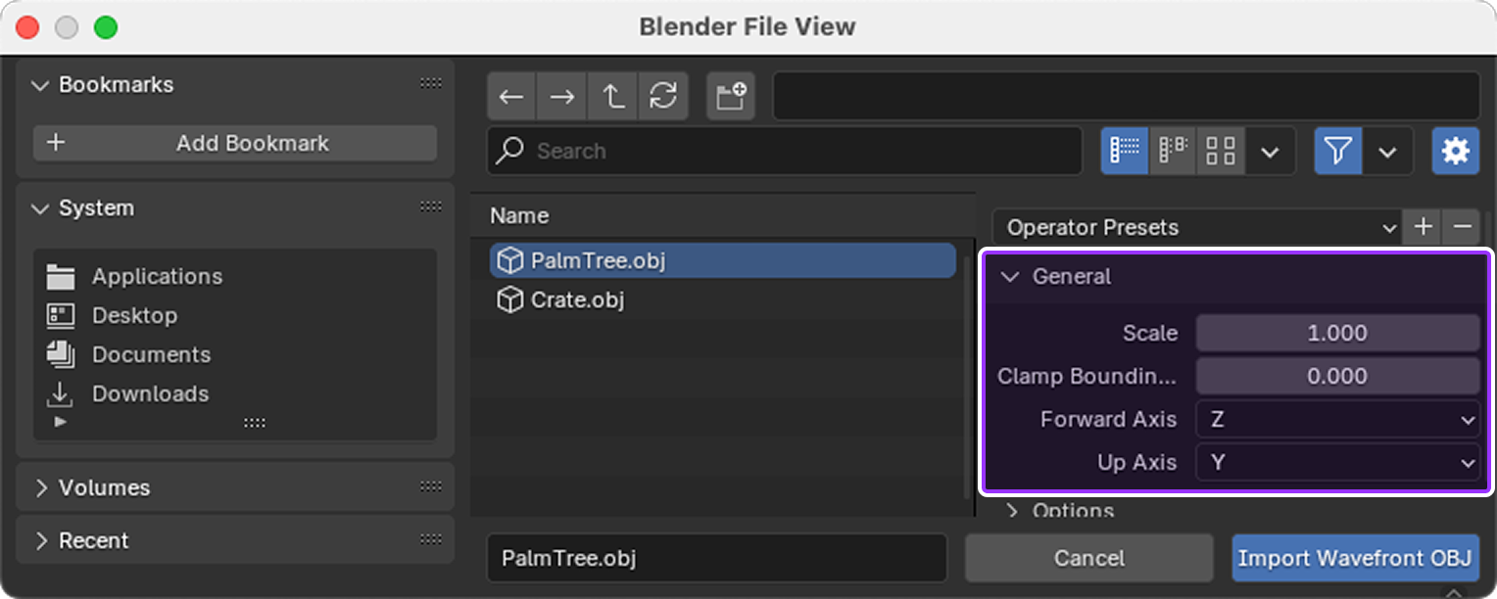Screen dimensions: 1497x599
Task: Add a new operator preset
Action: tap(1424, 227)
